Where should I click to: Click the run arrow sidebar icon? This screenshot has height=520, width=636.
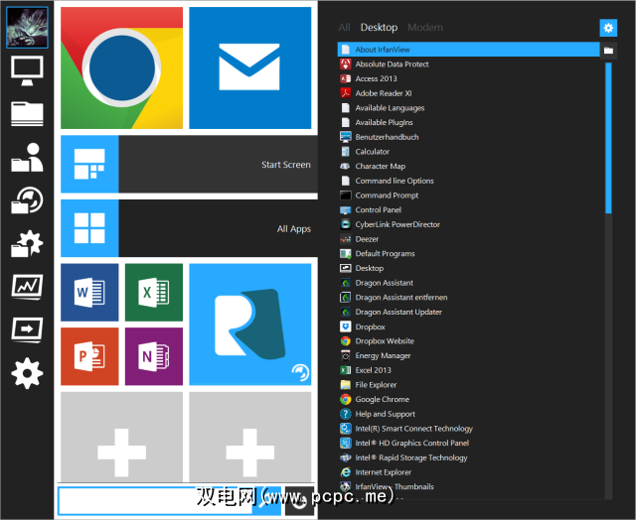(27, 330)
